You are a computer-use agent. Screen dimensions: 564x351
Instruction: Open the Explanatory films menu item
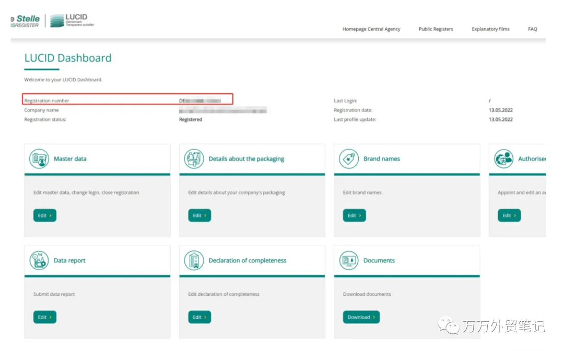tap(490, 29)
